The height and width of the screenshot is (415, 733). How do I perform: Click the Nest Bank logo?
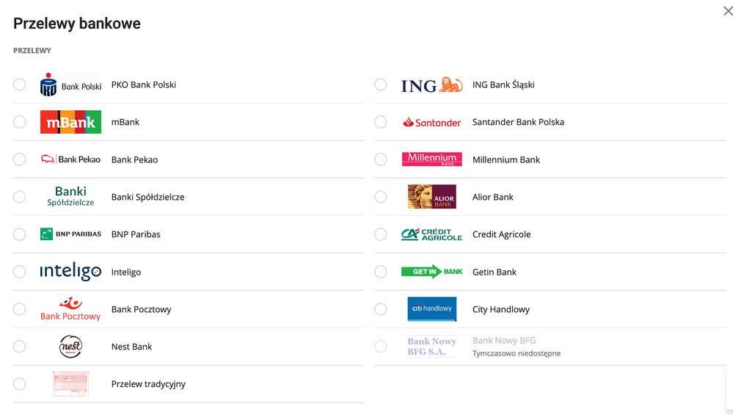[x=70, y=347]
